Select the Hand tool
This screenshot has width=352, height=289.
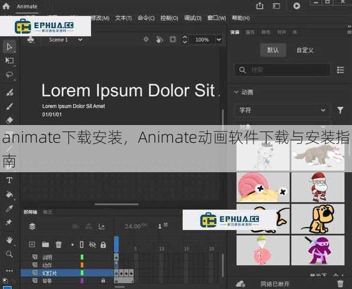coord(9,240)
